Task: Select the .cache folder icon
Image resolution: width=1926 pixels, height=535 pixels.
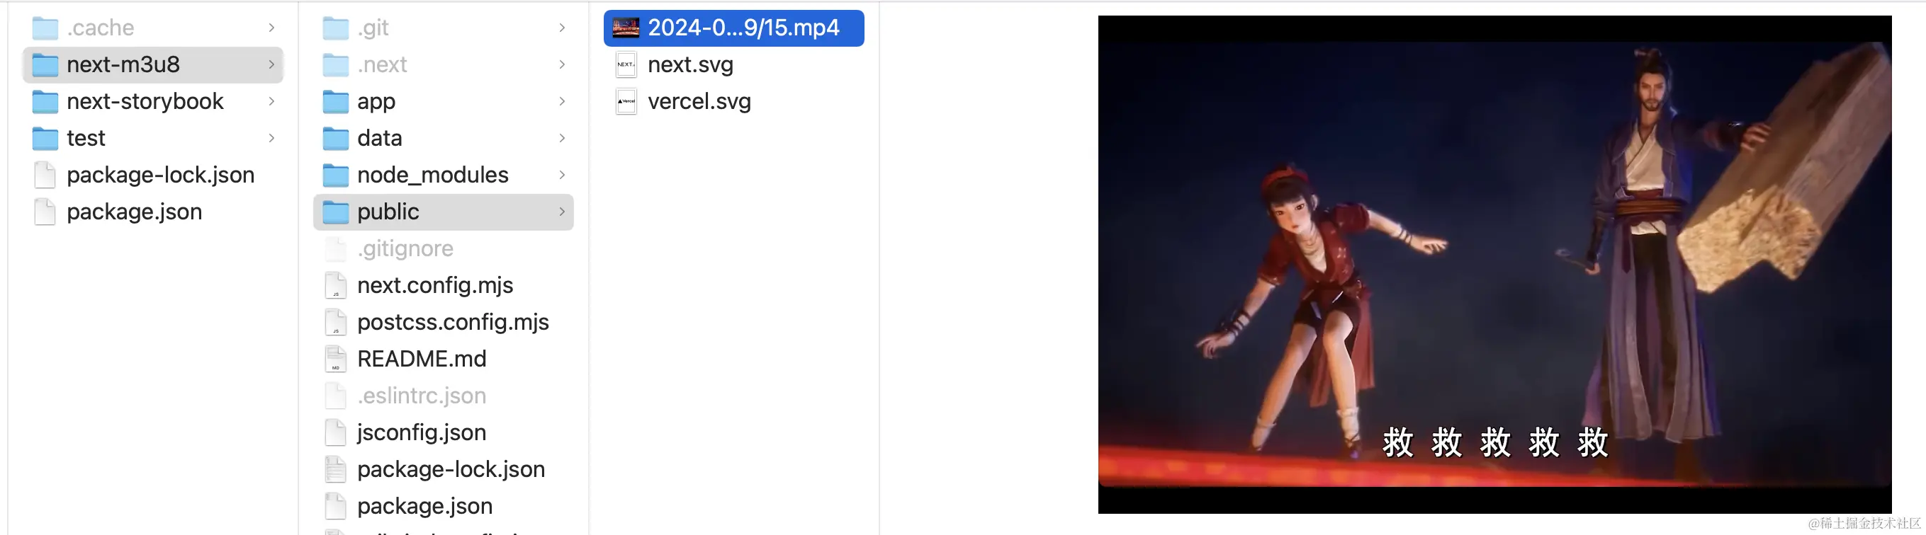Action: coord(45,28)
